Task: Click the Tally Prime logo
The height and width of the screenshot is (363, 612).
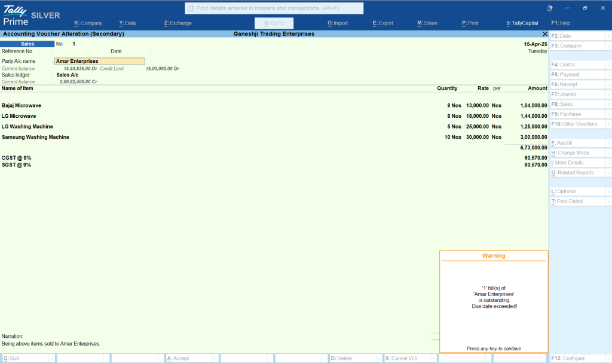Action: (16, 15)
